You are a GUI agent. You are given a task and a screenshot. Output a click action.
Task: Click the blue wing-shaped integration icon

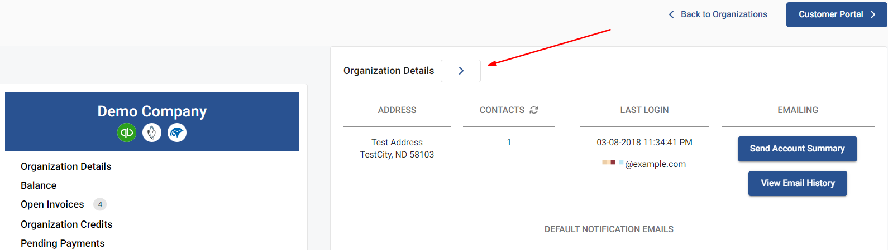point(177,133)
